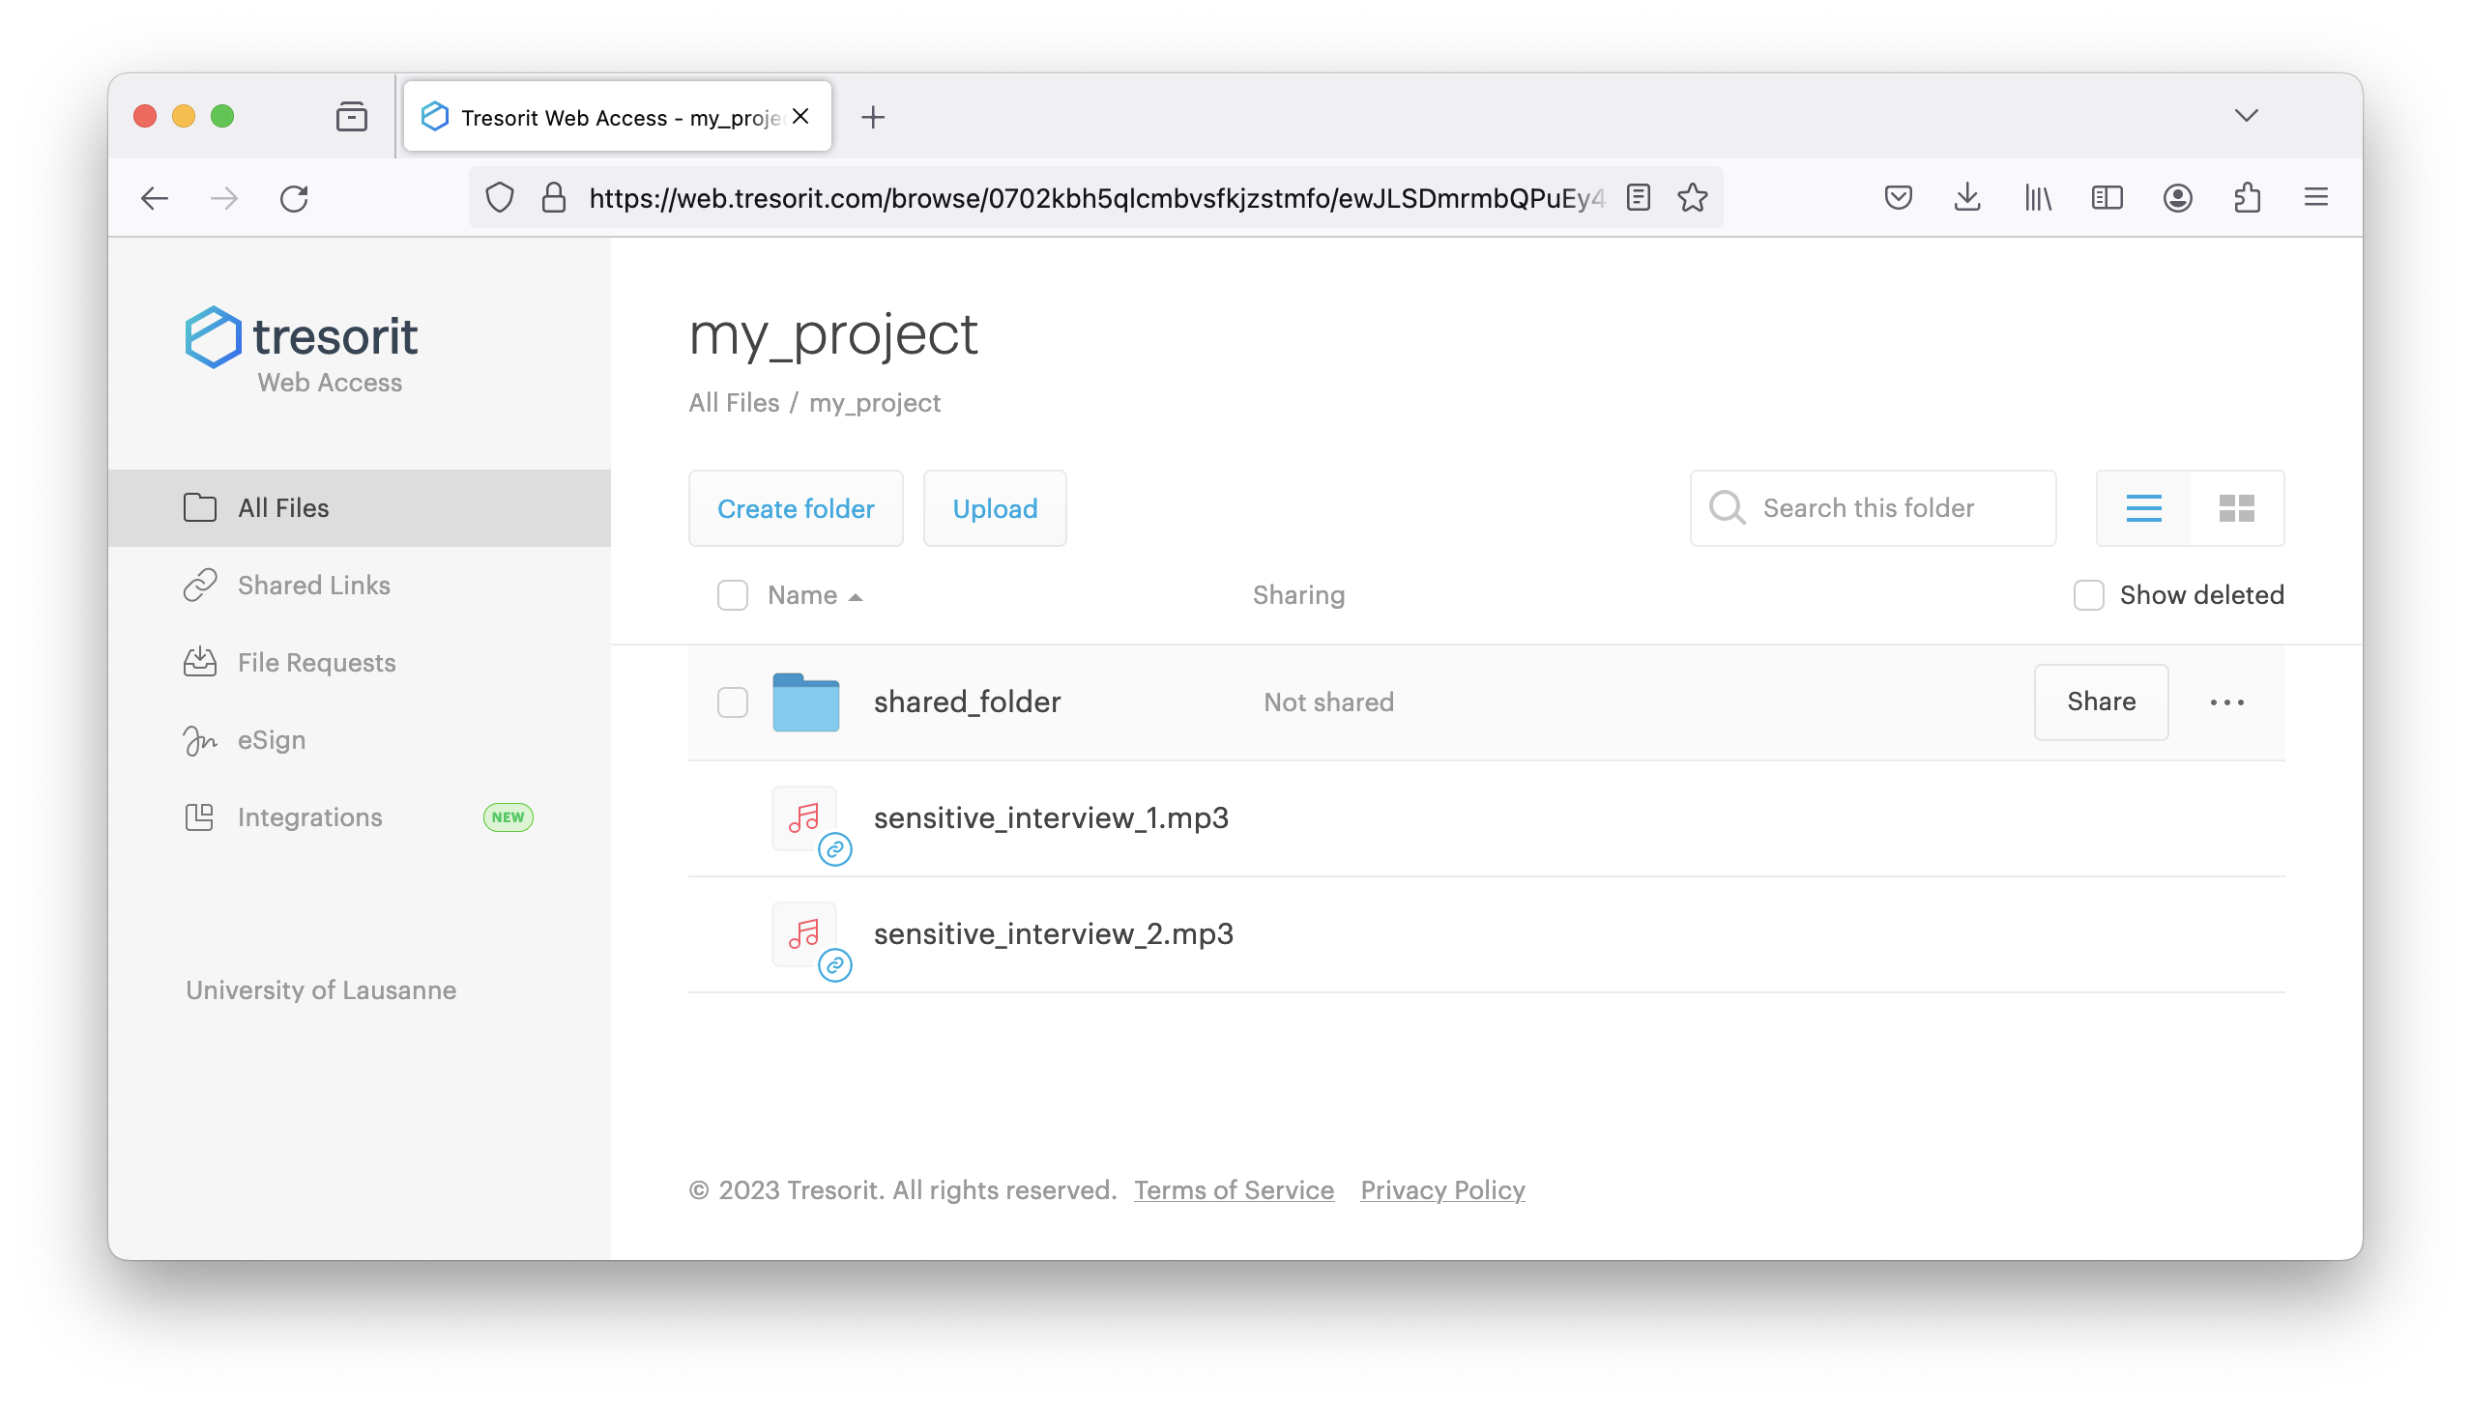Viewport: 2471px width, 1403px height.
Task: Open Shared Links in sidebar
Action: point(313,586)
